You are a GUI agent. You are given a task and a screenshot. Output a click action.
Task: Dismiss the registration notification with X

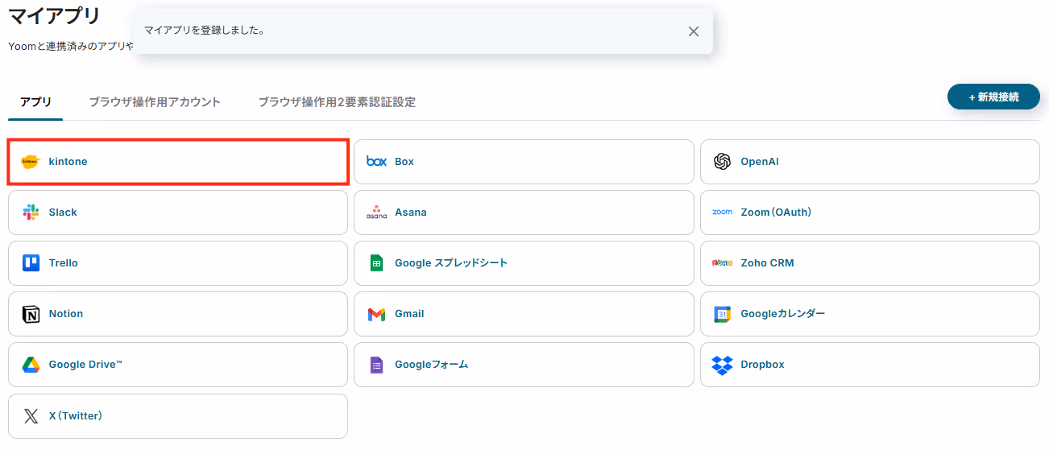tap(694, 31)
